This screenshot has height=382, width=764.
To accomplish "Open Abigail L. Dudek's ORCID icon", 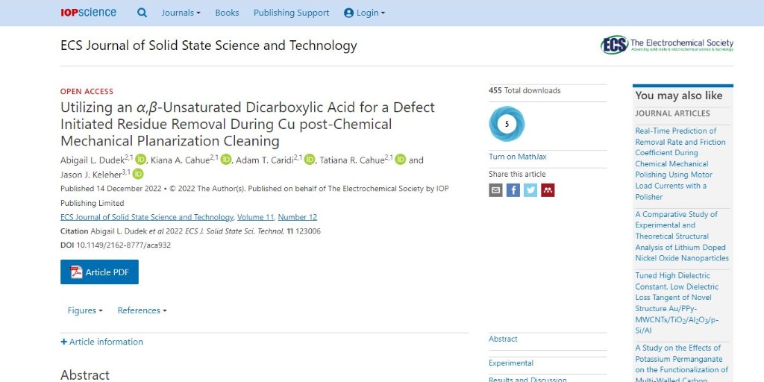I will point(141,160).
